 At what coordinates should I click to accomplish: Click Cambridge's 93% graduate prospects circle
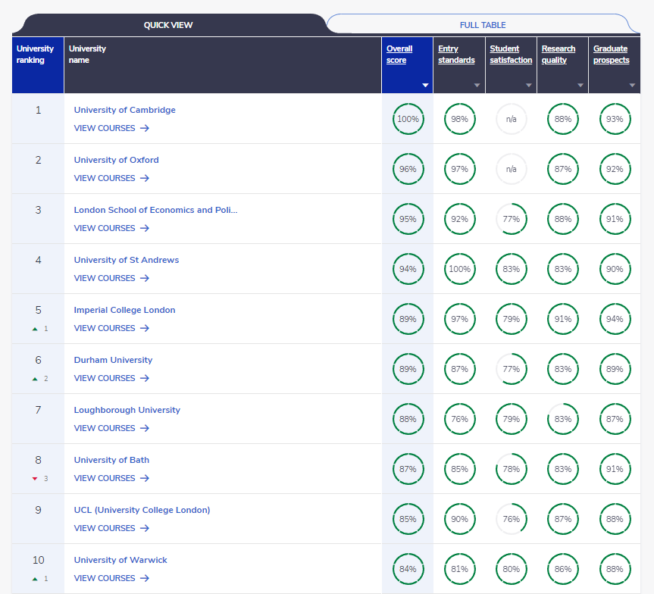[x=615, y=119]
